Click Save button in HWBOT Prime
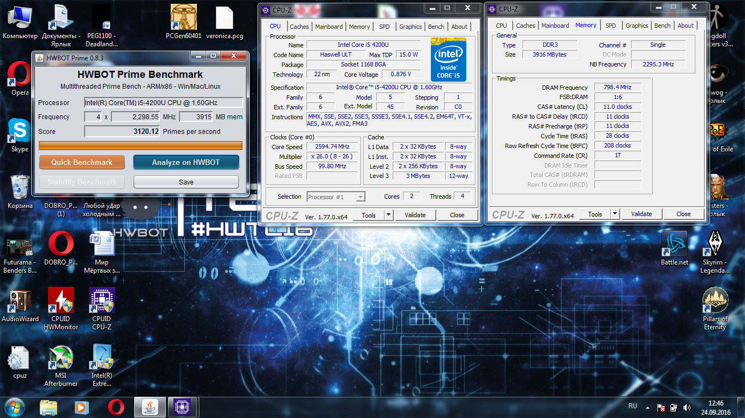The width and height of the screenshot is (745, 418). pyautogui.click(x=186, y=182)
